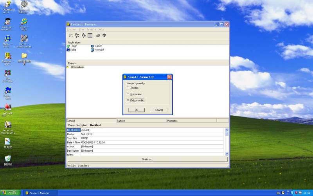Select the Inventor Fusion 2012 desktop shortcut
The image size is (313, 196).
tap(7, 127)
